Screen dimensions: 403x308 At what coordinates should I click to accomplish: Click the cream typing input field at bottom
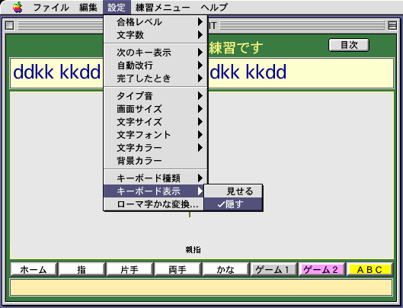pos(201,287)
